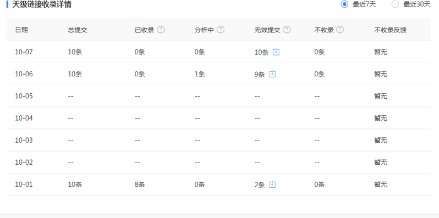The height and width of the screenshot is (218, 439).
Task: Click the 天级链接收录详情 section title
Action: (x=42, y=4)
